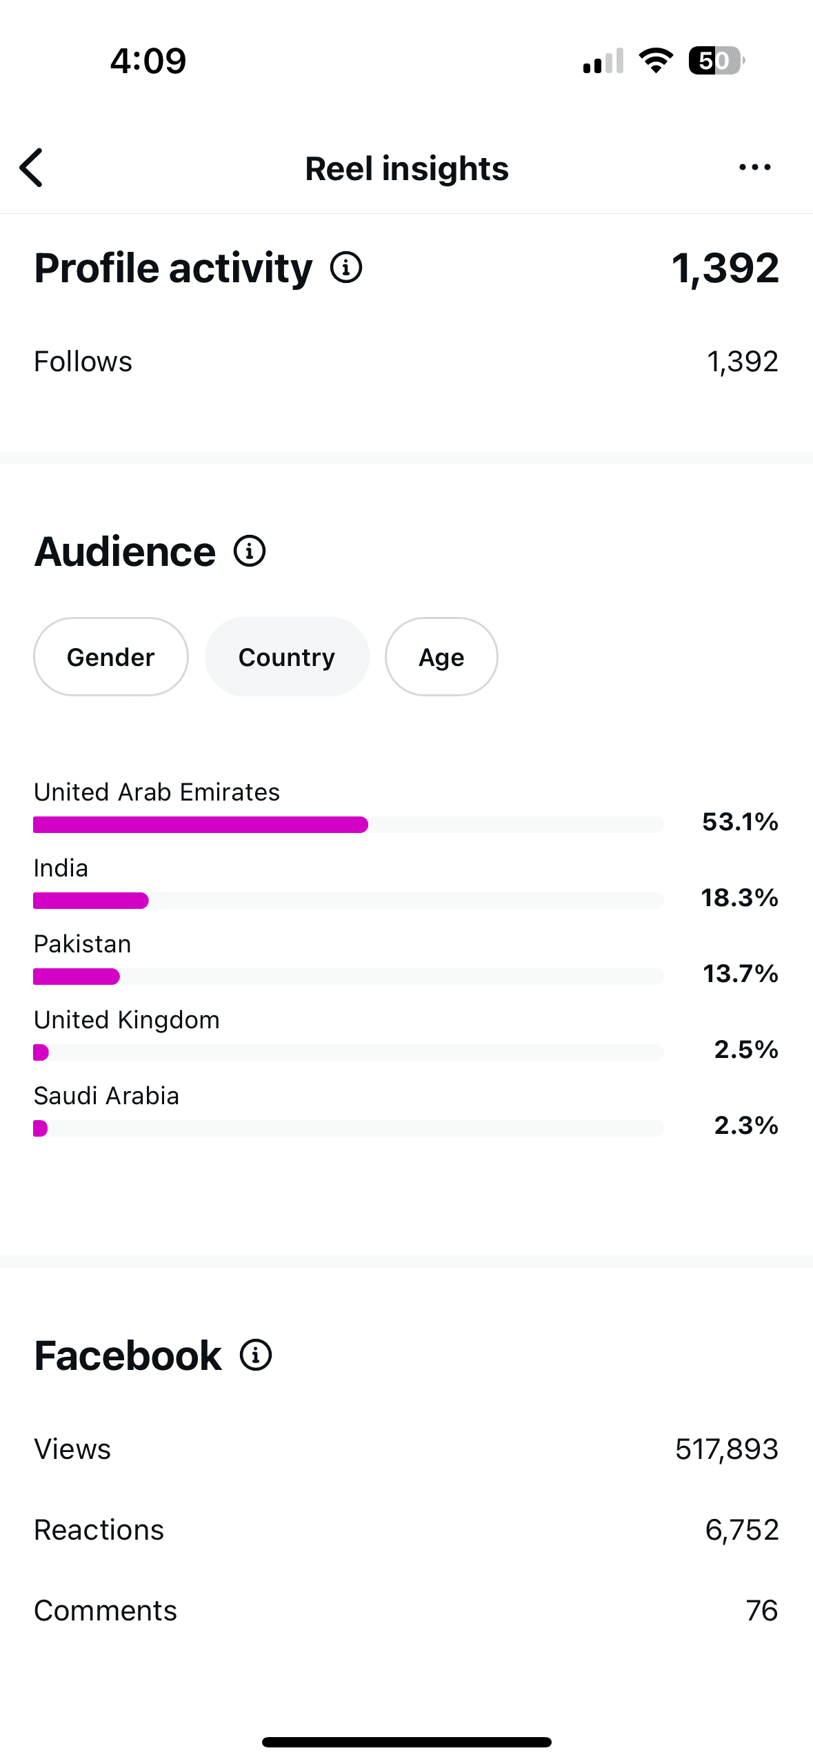Open the Facebook section info icon

click(255, 1355)
